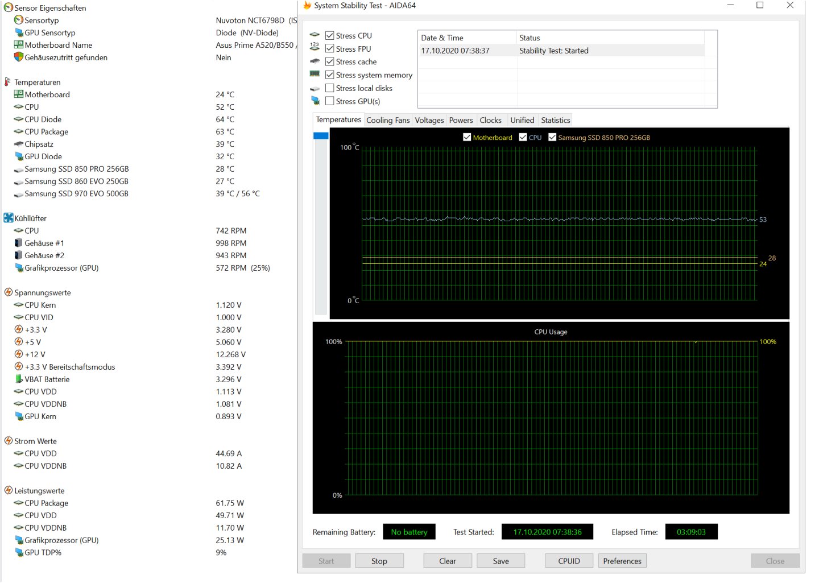Click the Gehäusezutritt gefunden shield icon

tap(19, 57)
